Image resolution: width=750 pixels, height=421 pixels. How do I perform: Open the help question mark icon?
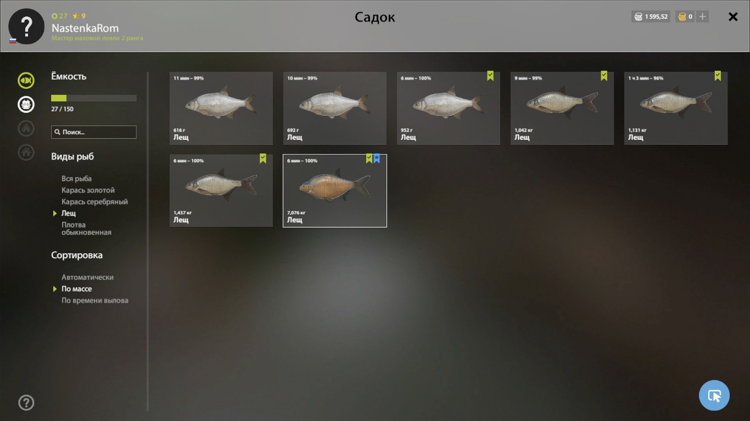(26, 402)
